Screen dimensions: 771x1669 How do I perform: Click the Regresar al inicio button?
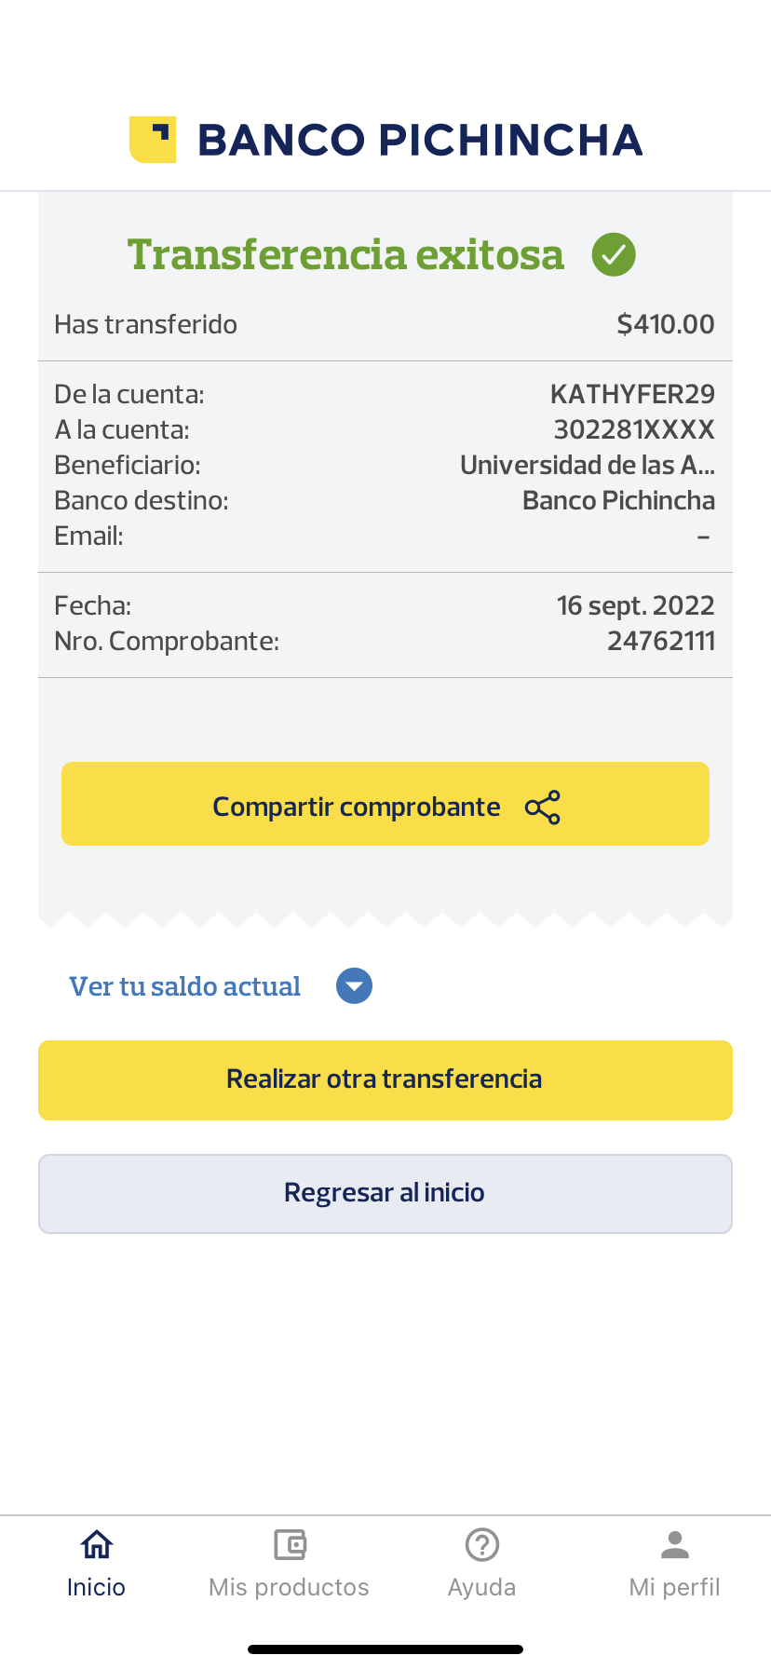tap(385, 1193)
